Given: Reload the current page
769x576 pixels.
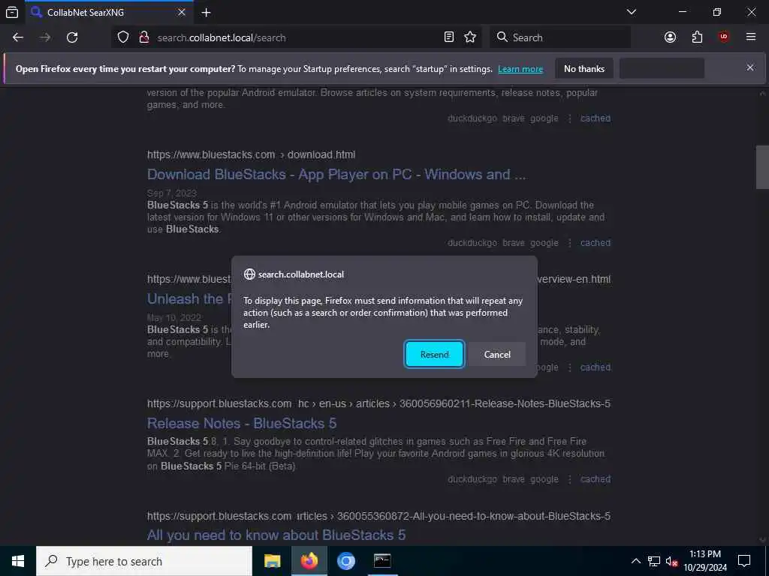Looking at the screenshot, I should pyautogui.click(x=72, y=37).
